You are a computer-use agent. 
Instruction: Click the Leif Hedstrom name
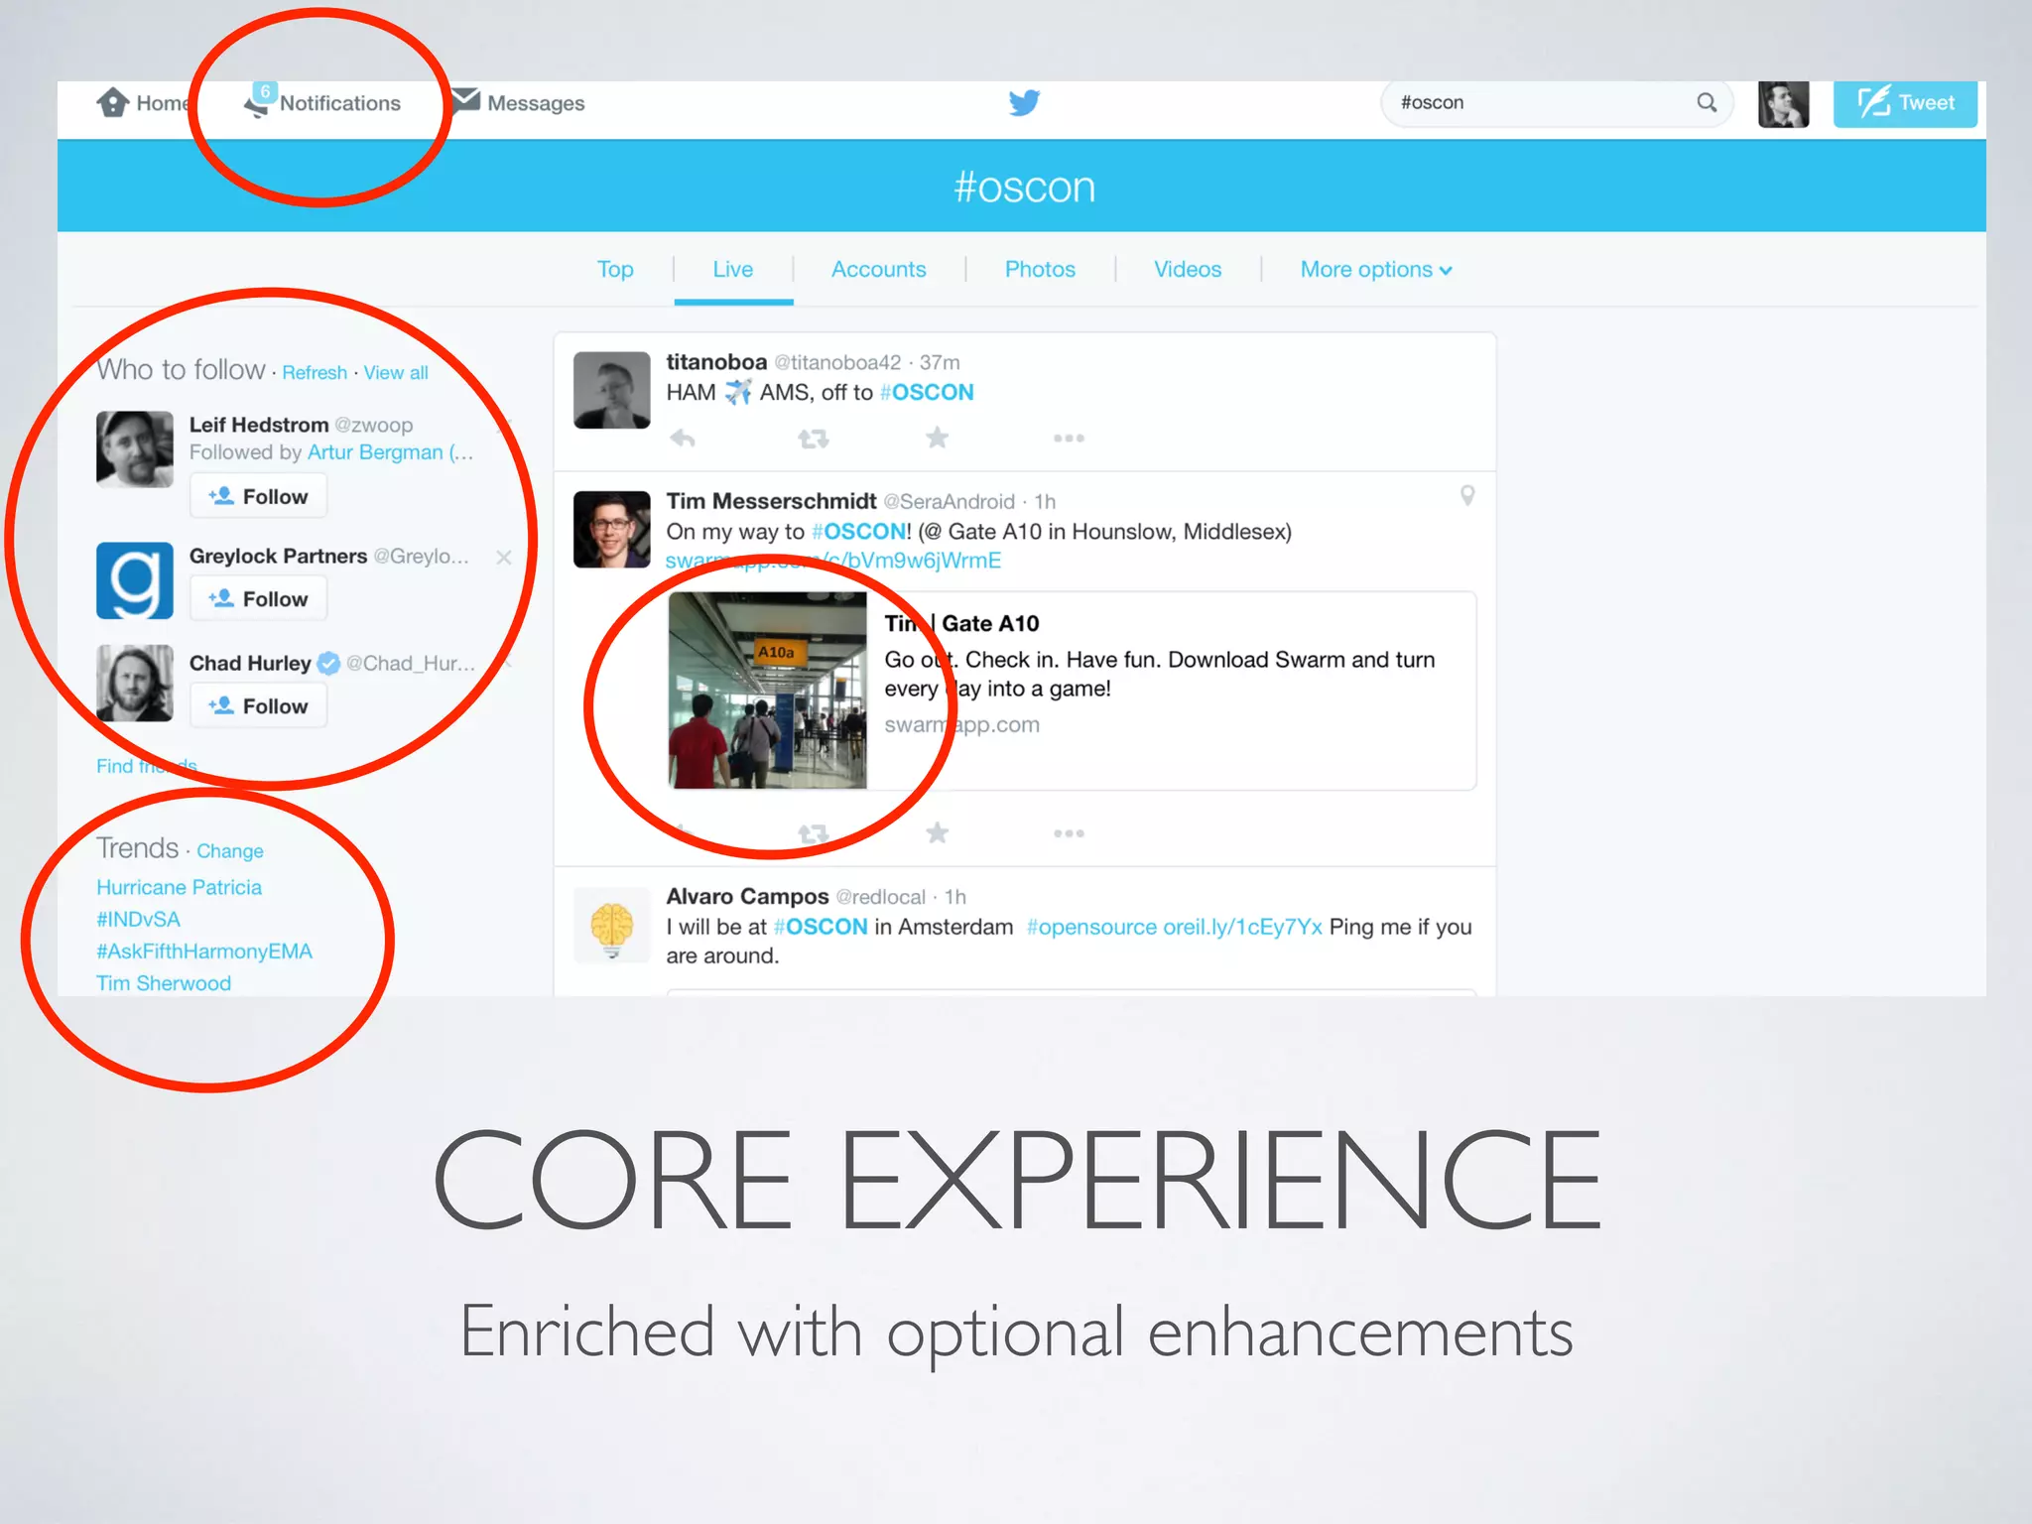tap(259, 425)
